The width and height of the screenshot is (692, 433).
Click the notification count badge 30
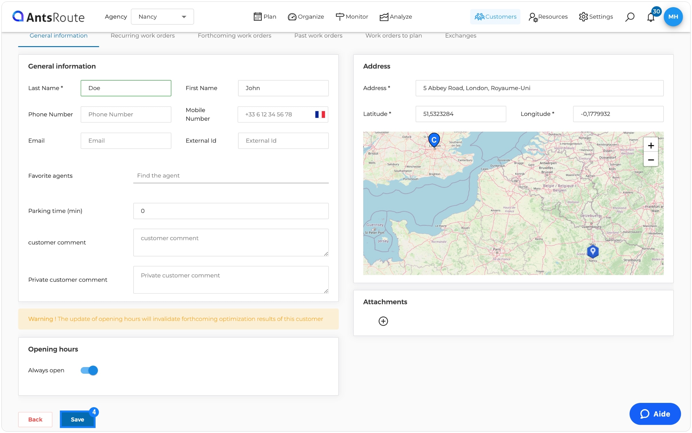[x=656, y=11]
